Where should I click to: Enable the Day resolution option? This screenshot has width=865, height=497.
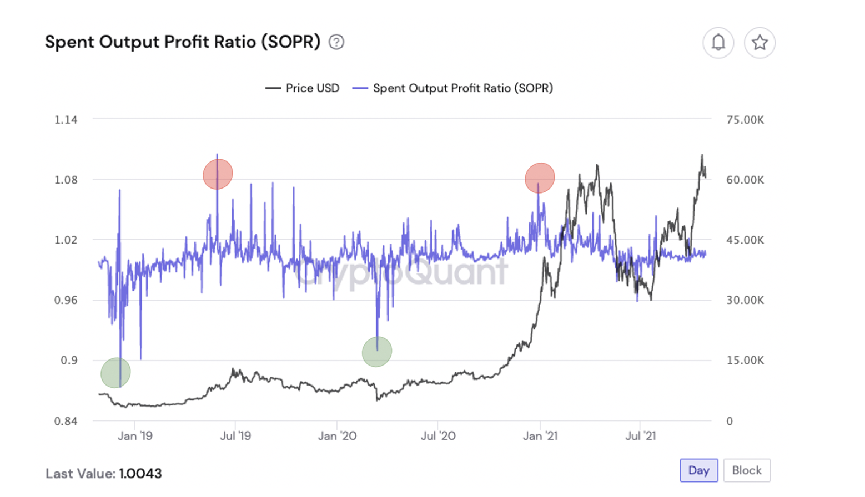tap(699, 470)
